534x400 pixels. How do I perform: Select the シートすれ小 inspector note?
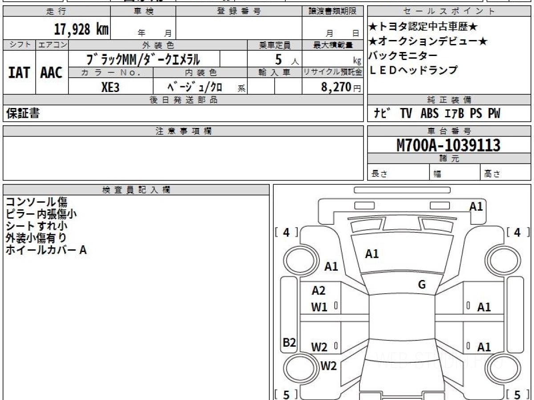[36, 226]
